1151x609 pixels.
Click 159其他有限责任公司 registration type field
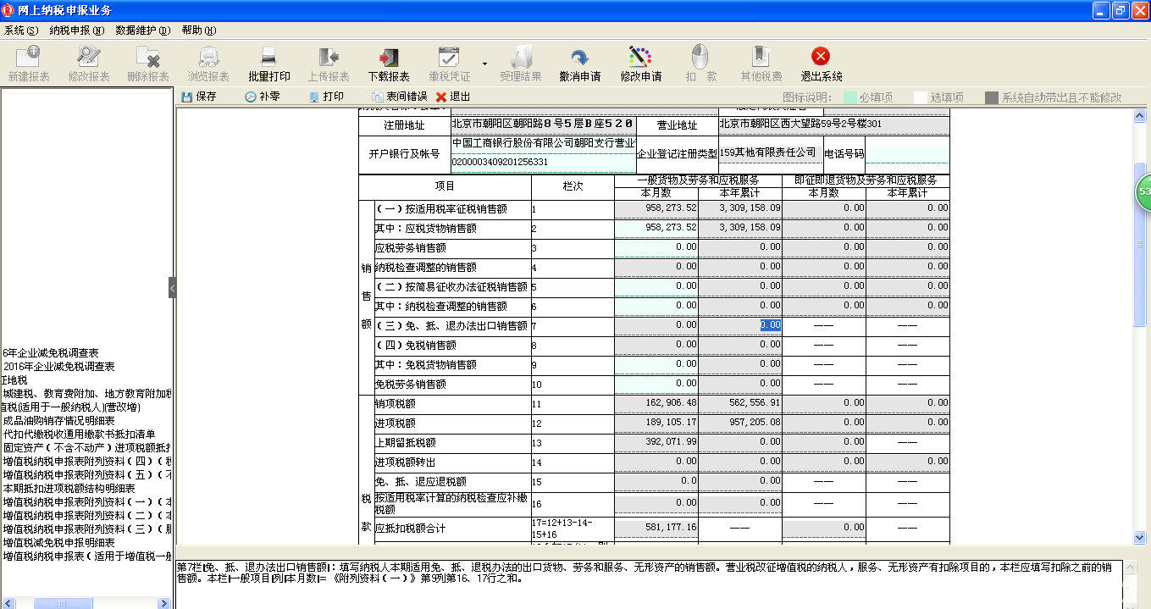coord(770,153)
